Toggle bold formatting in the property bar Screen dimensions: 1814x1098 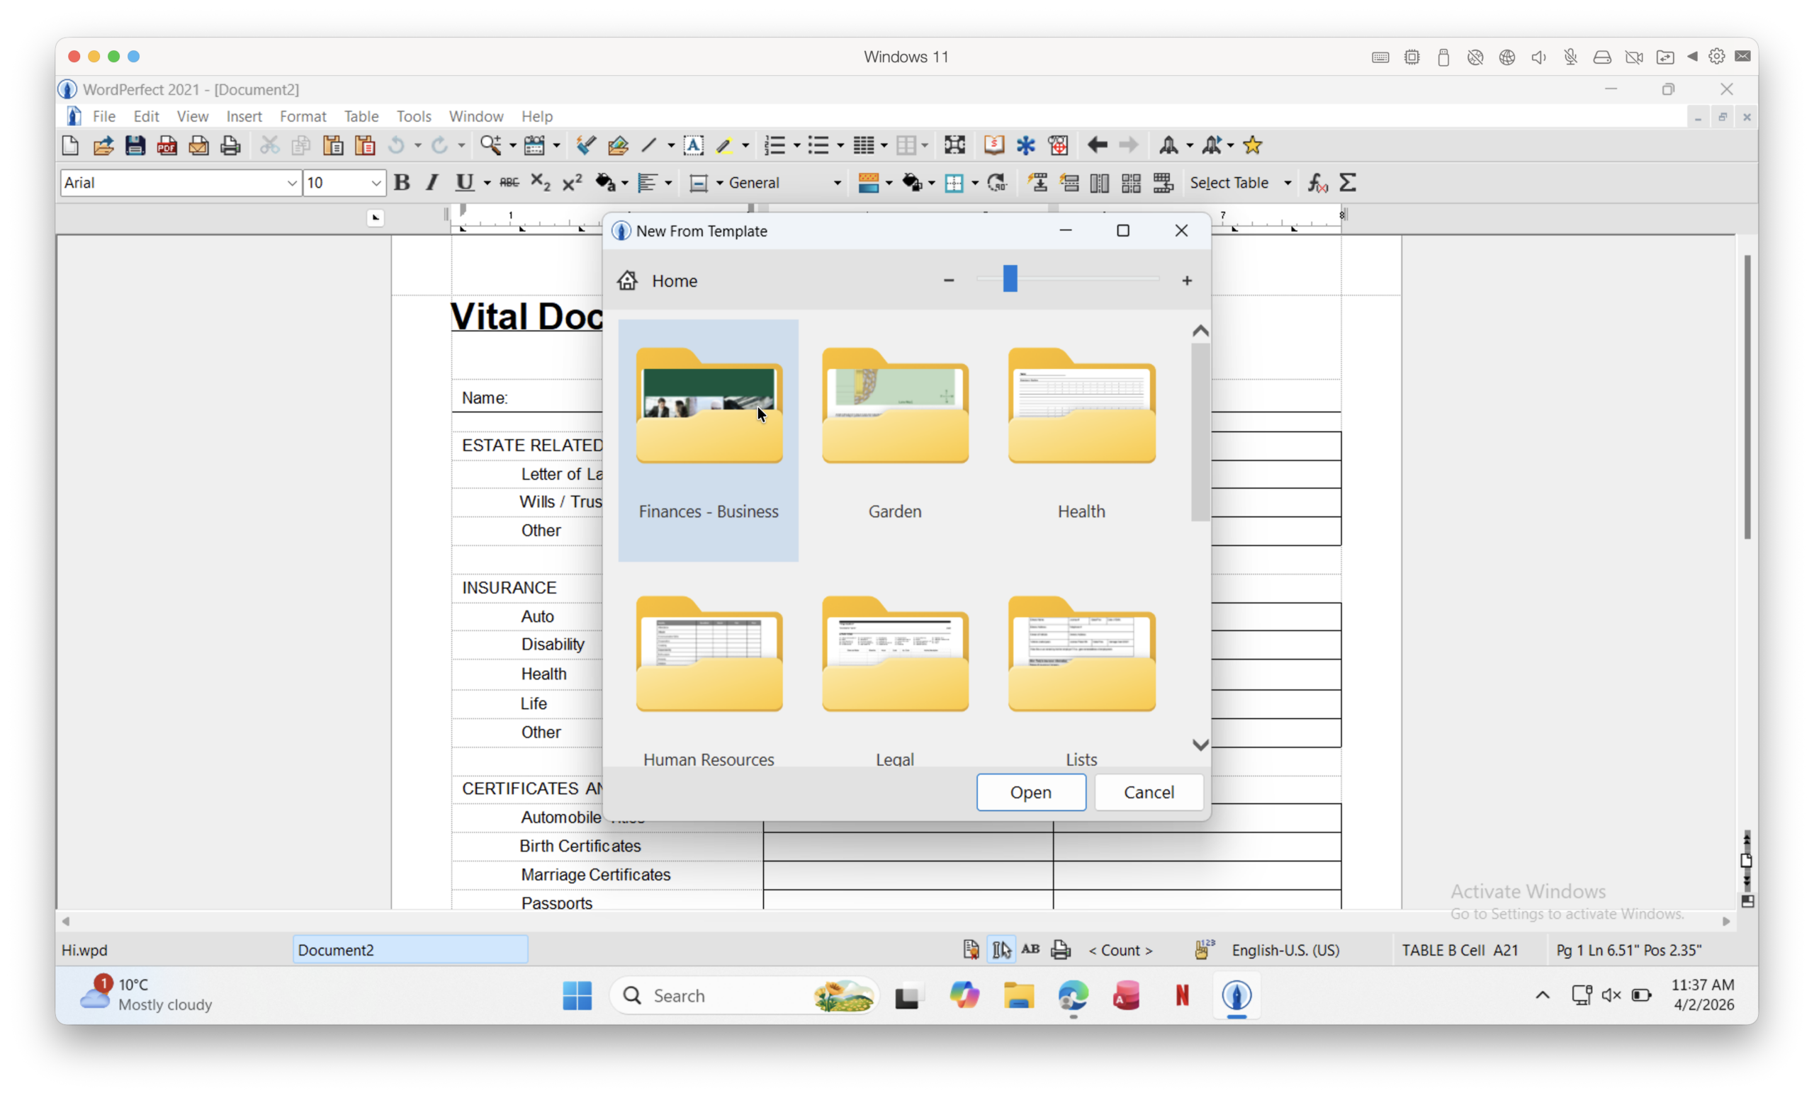point(402,183)
